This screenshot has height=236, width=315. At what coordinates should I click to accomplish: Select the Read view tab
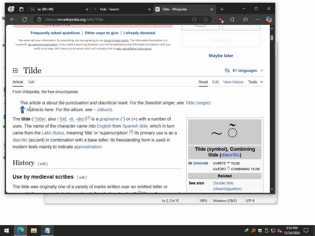pyautogui.click(x=203, y=82)
